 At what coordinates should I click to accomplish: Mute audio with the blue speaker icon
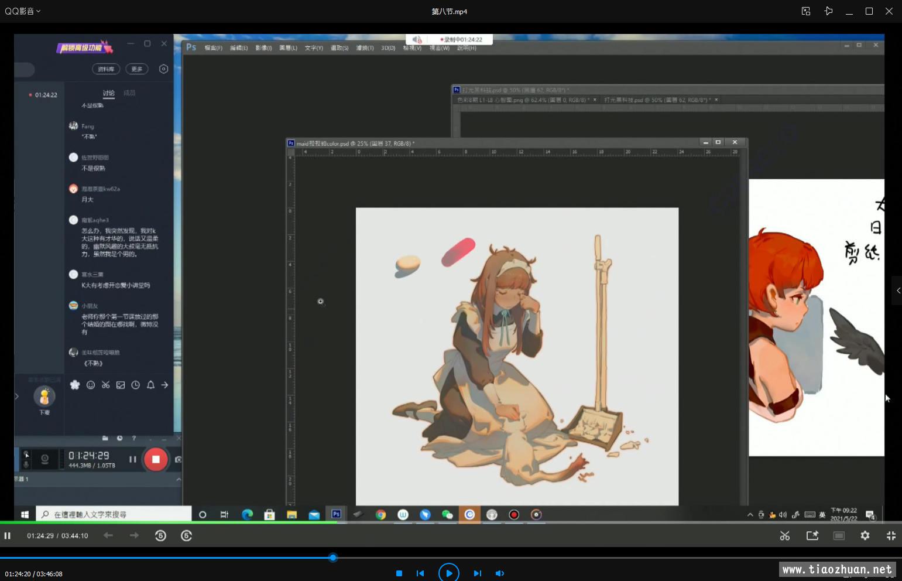[x=499, y=573]
